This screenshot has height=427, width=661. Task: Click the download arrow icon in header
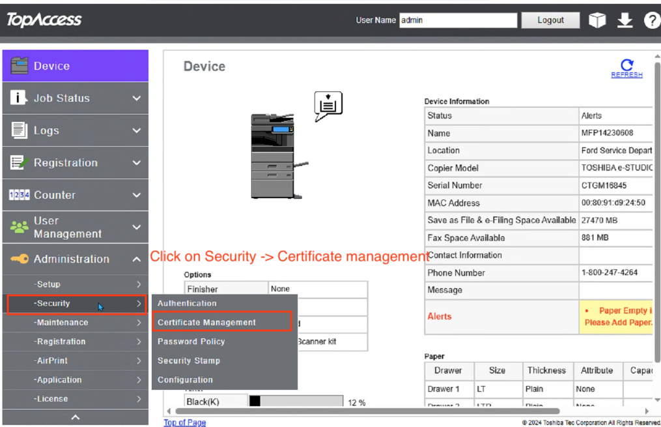point(625,20)
